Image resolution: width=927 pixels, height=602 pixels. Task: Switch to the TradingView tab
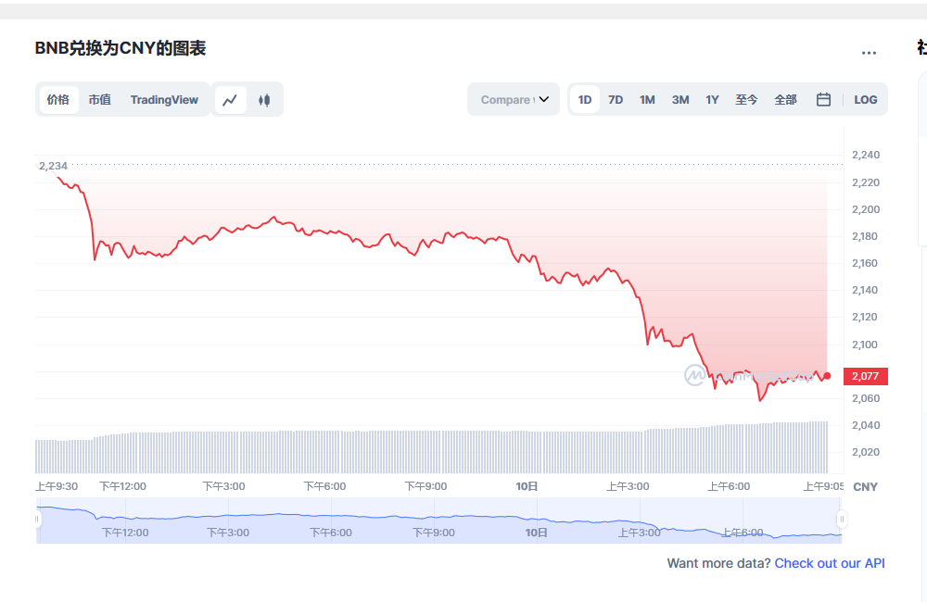tap(164, 99)
